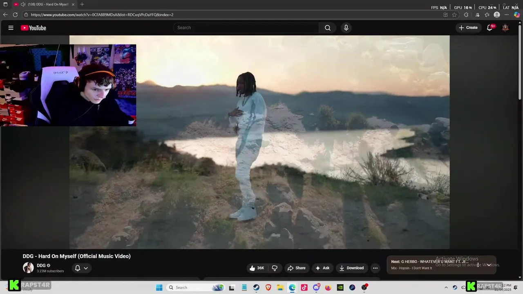Screen dimensions: 523x294
Task: Close the DDG YouTube tab
Action: [x=73, y=4]
